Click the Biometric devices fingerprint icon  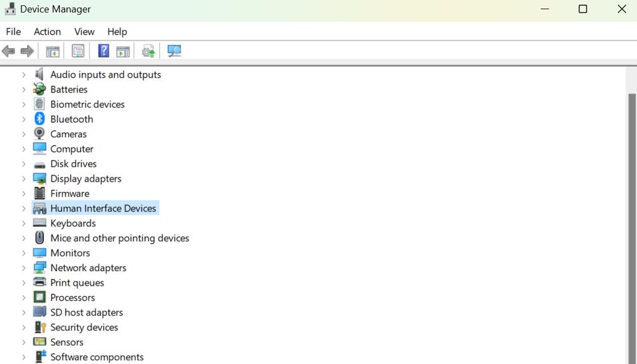tap(39, 104)
